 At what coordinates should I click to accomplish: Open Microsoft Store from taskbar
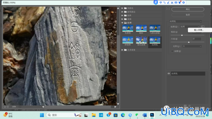tap(115, 115)
